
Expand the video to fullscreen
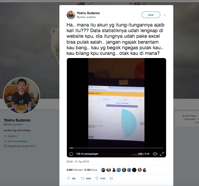coord(162,154)
